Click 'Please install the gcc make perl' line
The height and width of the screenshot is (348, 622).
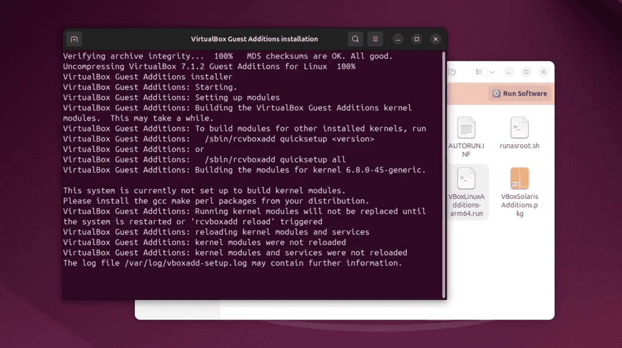(x=216, y=201)
